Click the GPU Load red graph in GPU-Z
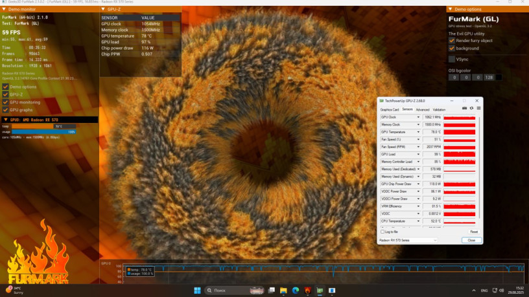This screenshot has width=529, height=297. click(x=459, y=154)
